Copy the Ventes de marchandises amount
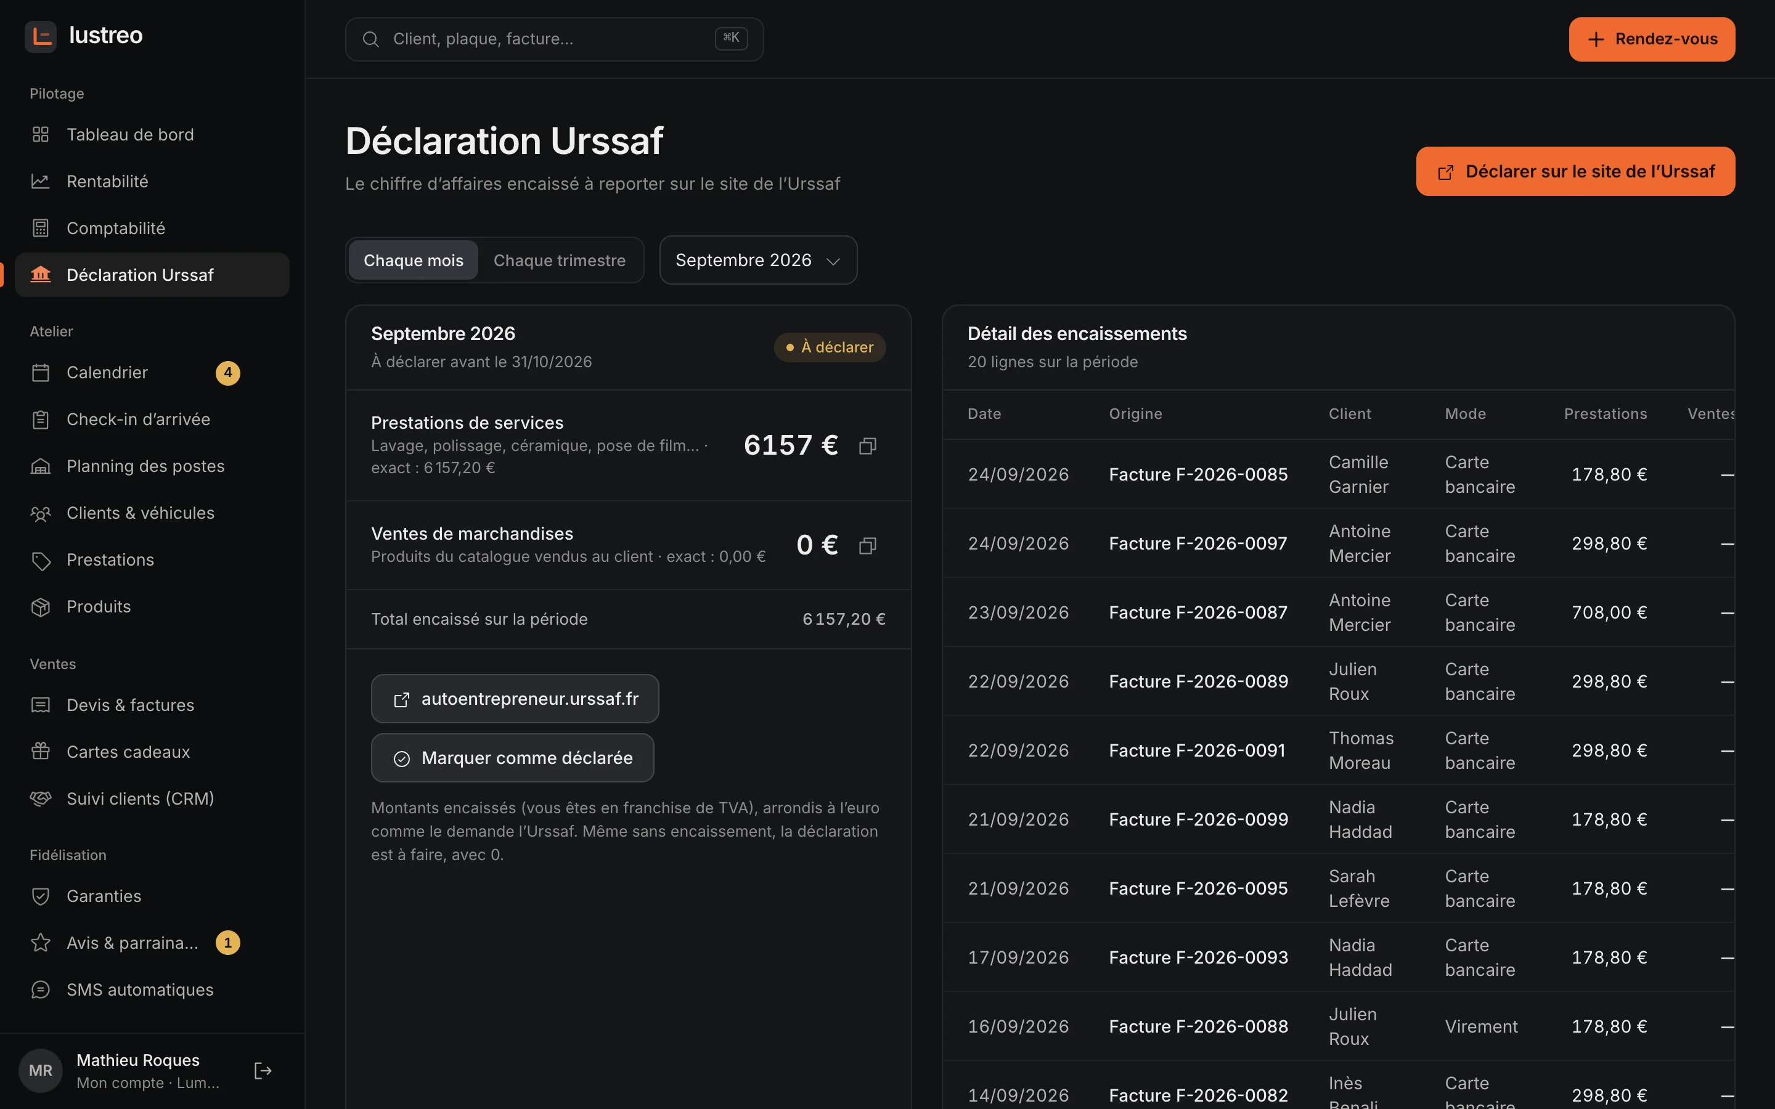The height and width of the screenshot is (1109, 1775). coord(868,545)
